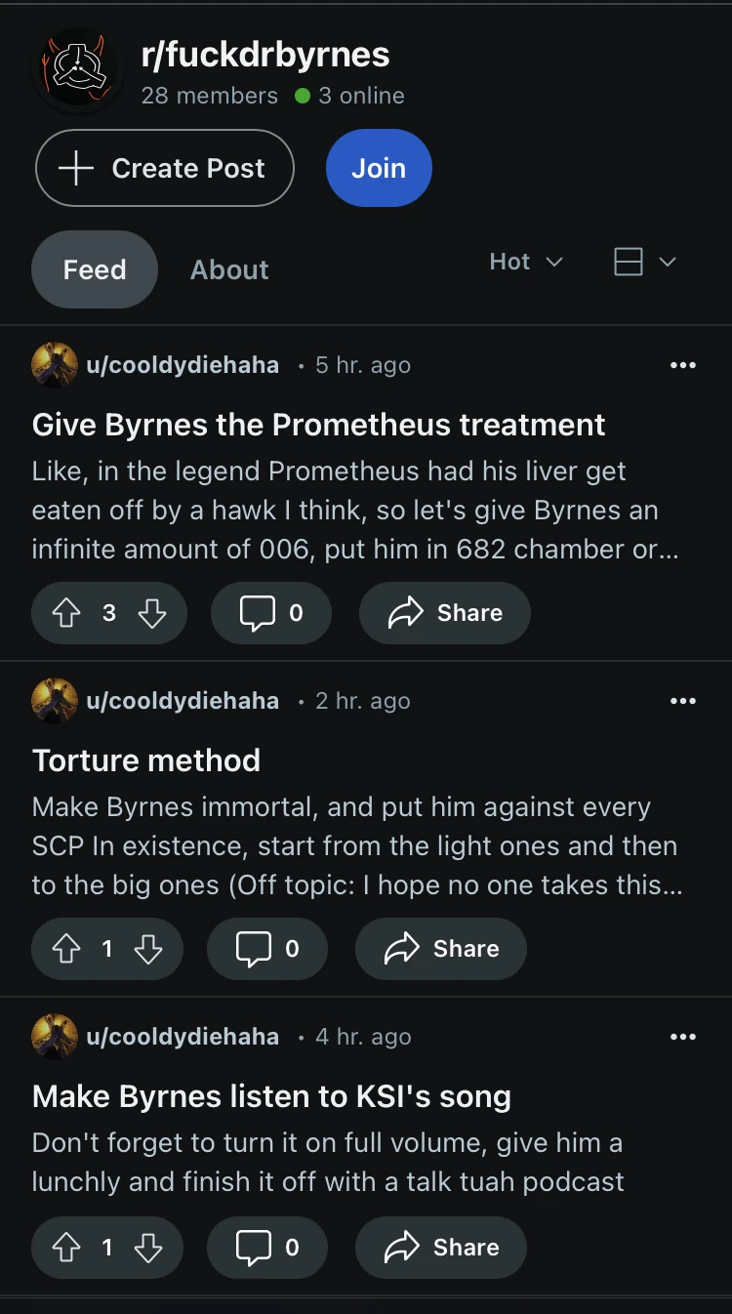Select the Feed tab

pos(94,269)
